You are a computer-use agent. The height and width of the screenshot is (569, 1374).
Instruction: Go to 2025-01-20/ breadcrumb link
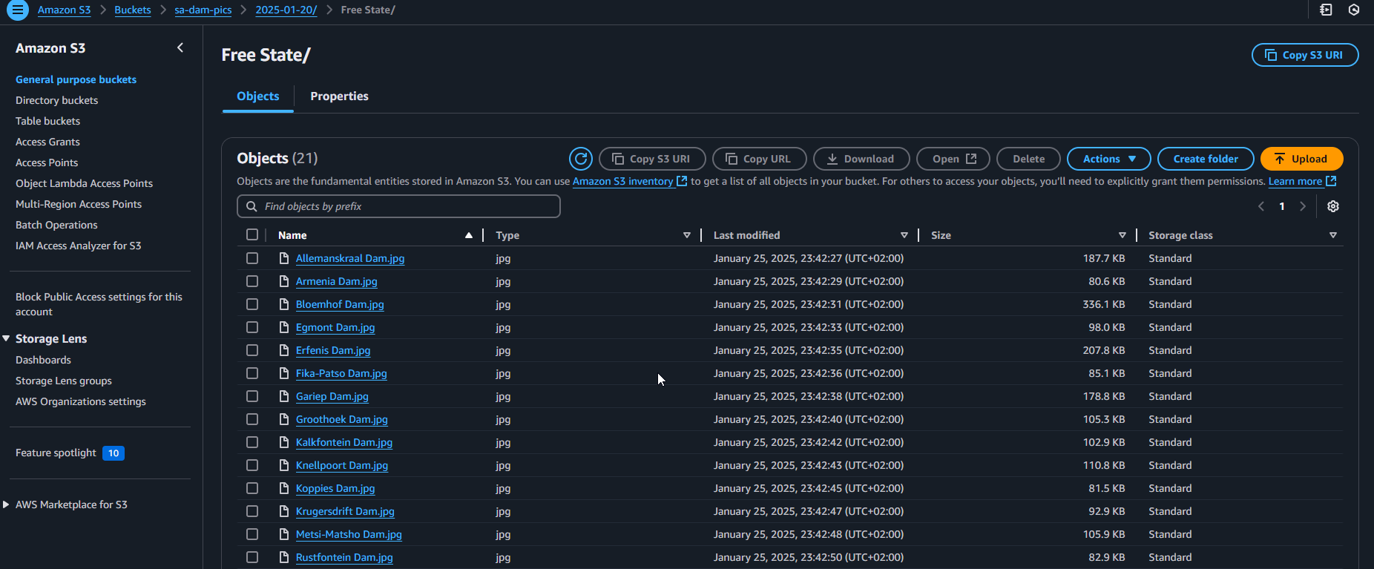pos(286,10)
